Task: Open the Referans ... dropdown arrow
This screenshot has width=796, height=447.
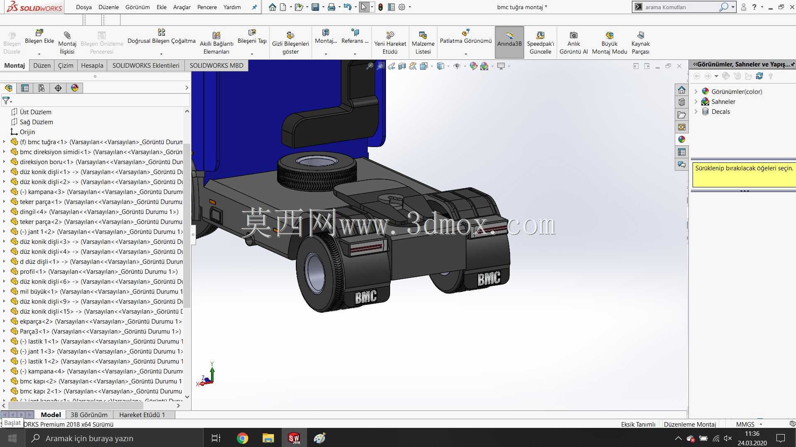Action: coord(355,54)
